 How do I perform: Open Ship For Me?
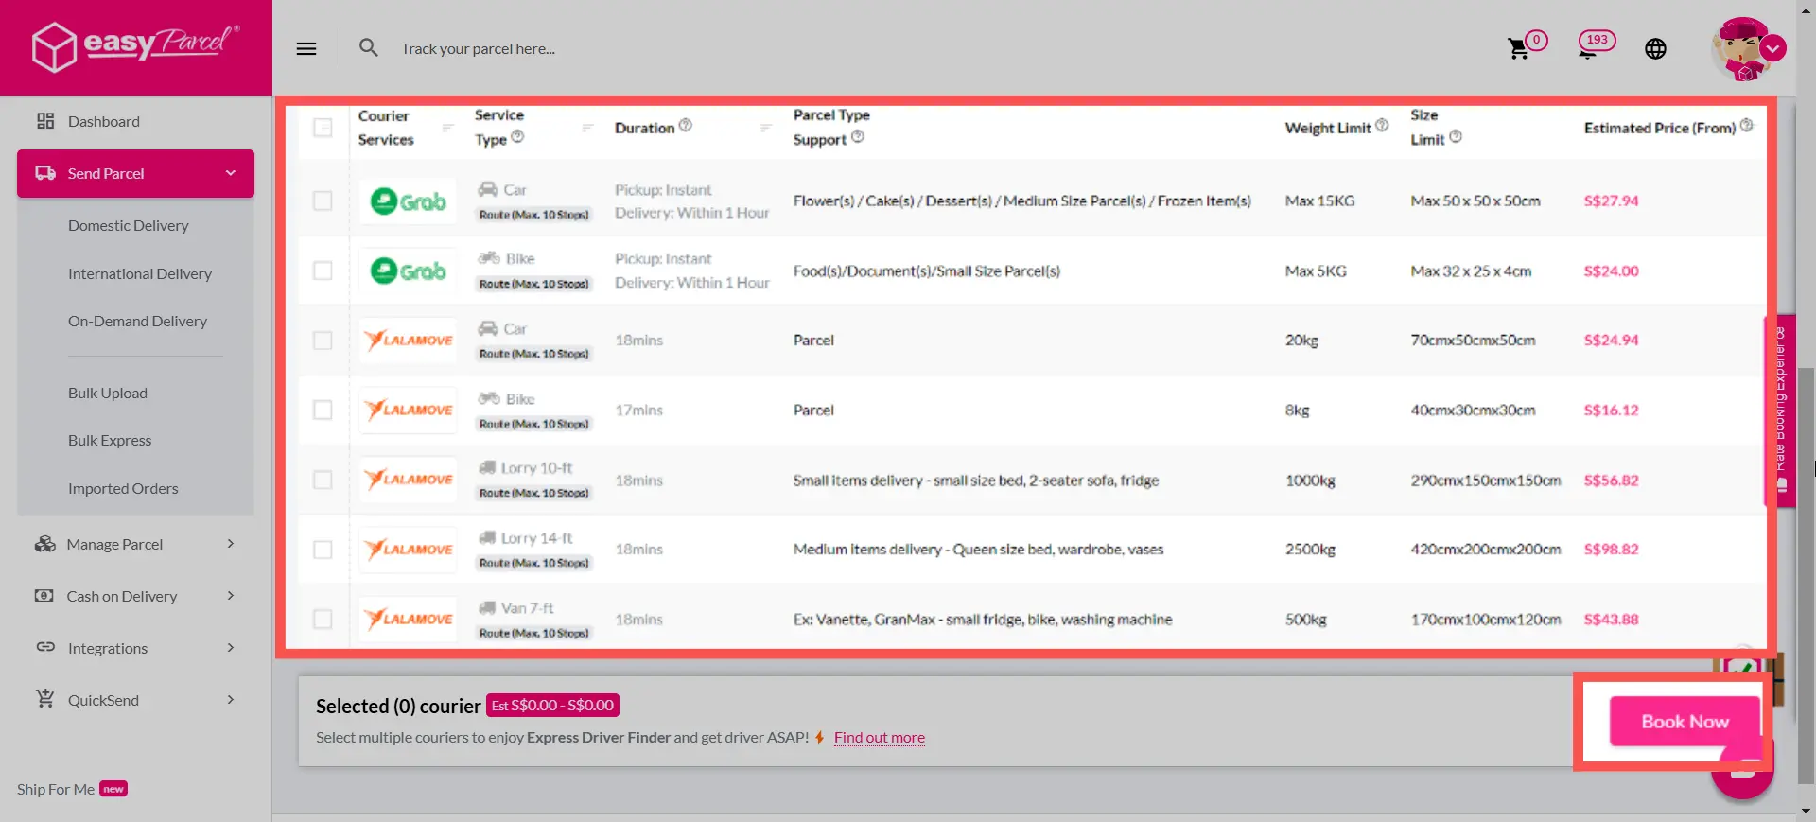[x=72, y=789]
